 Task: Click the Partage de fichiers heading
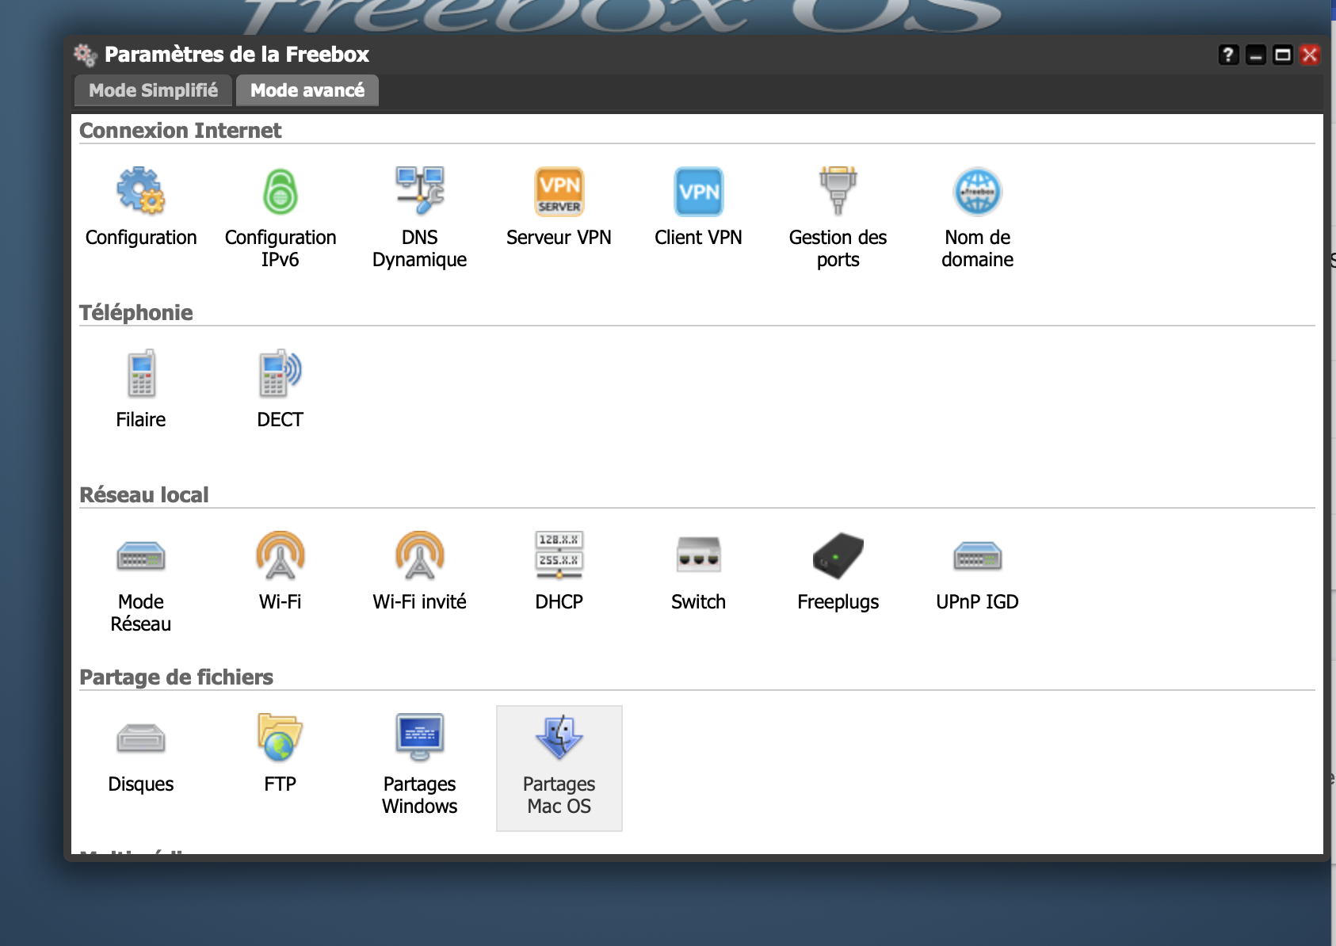click(176, 677)
